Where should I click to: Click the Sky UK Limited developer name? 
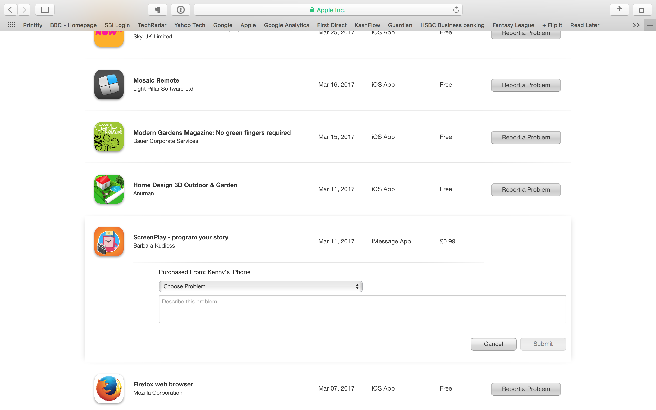pos(152,37)
